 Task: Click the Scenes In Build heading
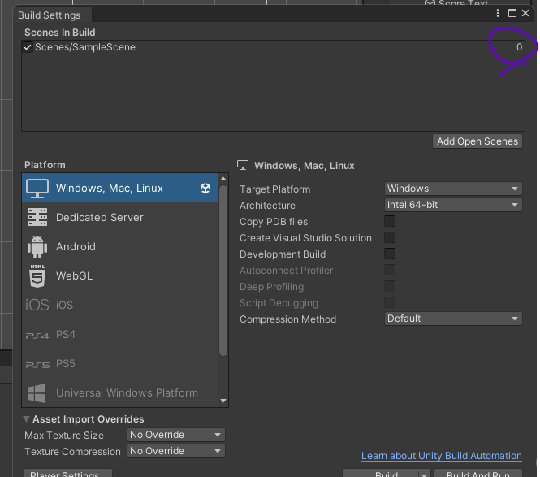[x=60, y=33]
